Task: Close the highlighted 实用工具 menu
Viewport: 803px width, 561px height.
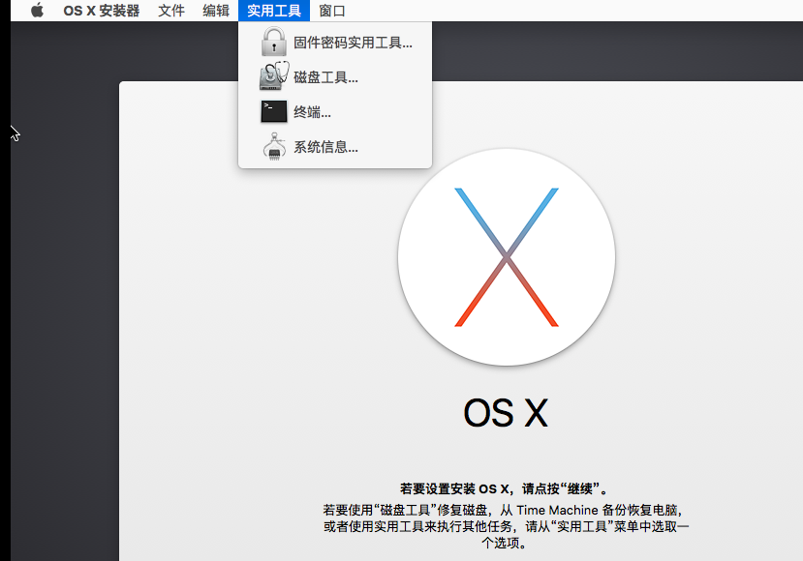Action: coord(274,11)
